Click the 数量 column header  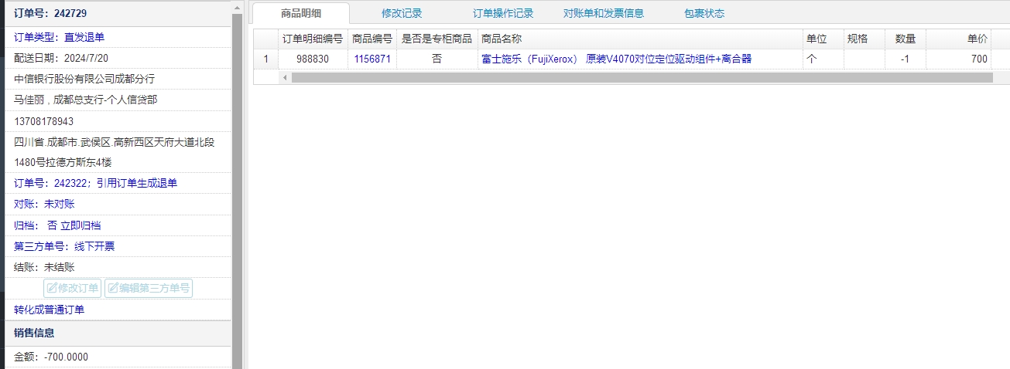coord(905,39)
